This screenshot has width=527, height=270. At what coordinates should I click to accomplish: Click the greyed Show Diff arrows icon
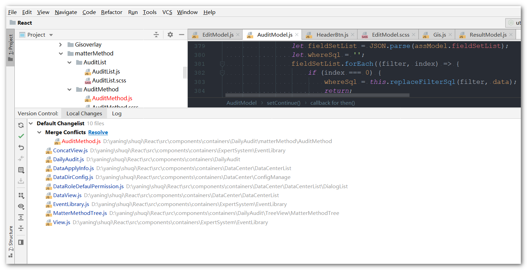tap(21, 158)
